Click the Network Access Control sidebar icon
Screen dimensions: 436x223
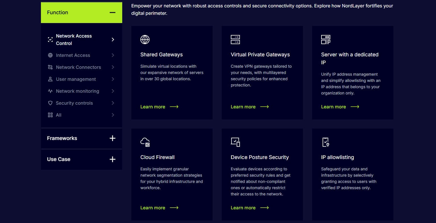click(x=50, y=40)
